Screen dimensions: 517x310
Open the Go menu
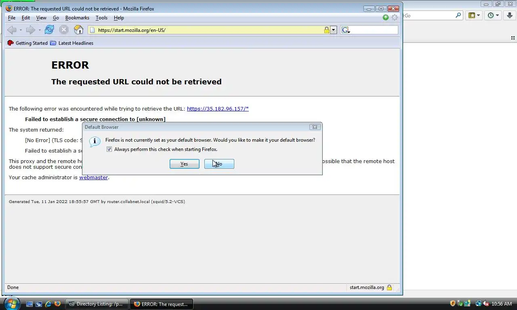tap(56, 18)
